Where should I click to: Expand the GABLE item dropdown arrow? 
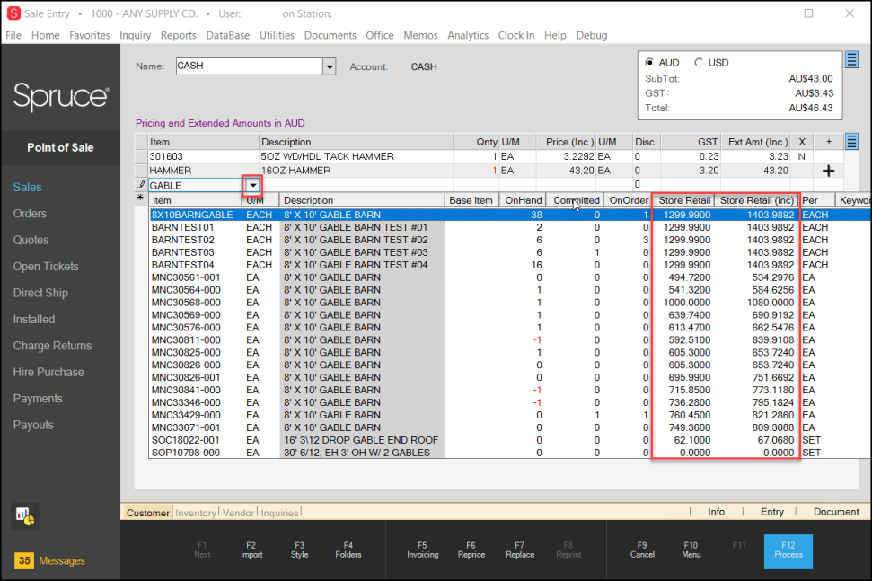(x=252, y=185)
